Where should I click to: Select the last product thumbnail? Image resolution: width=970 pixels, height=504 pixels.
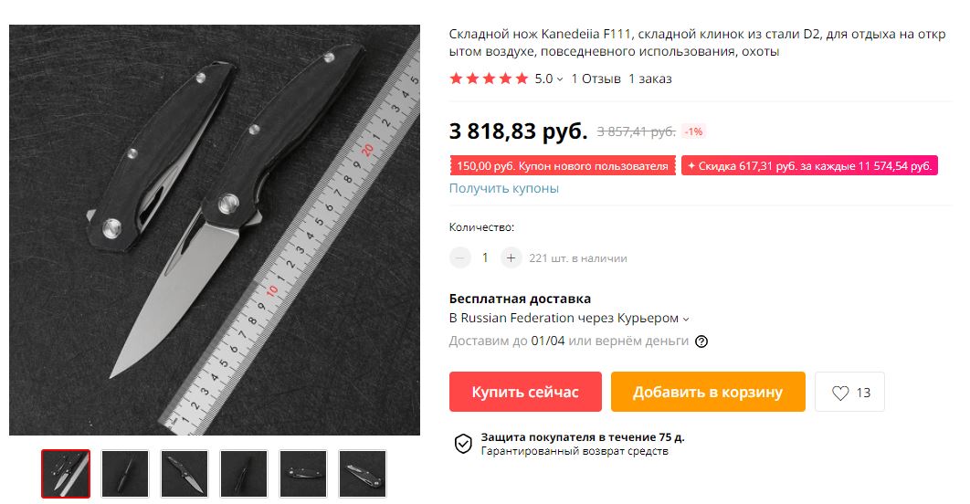[363, 474]
